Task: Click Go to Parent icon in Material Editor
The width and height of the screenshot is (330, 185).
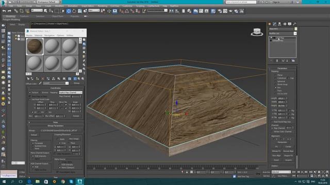Action: click(x=79, y=79)
